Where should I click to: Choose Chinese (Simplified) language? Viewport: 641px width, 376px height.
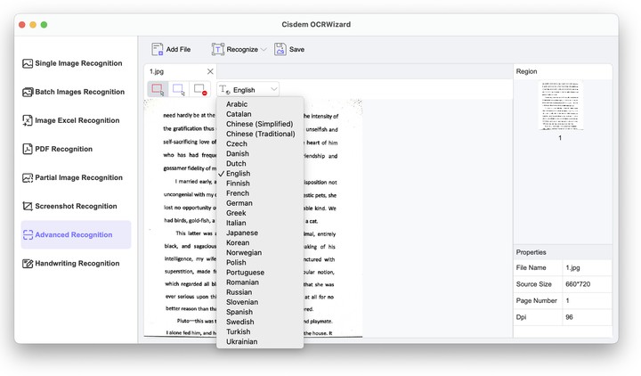(260, 124)
